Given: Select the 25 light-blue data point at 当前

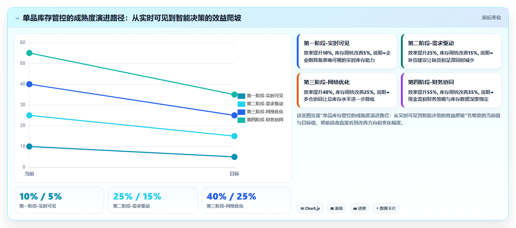Looking at the screenshot, I should (29, 115).
